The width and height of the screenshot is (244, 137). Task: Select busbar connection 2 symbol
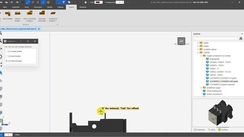pyautogui.click(x=214, y=94)
